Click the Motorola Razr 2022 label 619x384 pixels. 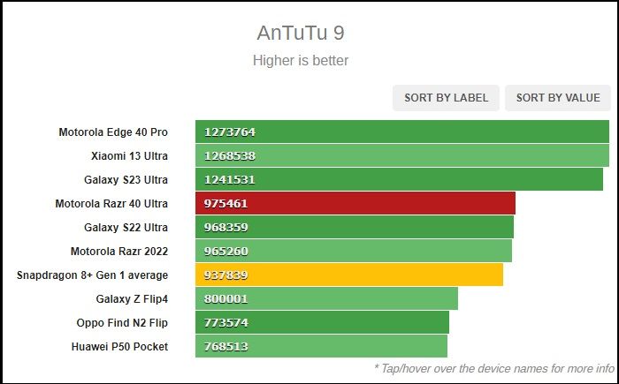[x=119, y=251]
